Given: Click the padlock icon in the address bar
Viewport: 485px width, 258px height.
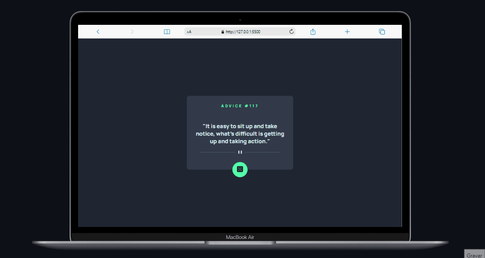Looking at the screenshot, I should (223, 32).
